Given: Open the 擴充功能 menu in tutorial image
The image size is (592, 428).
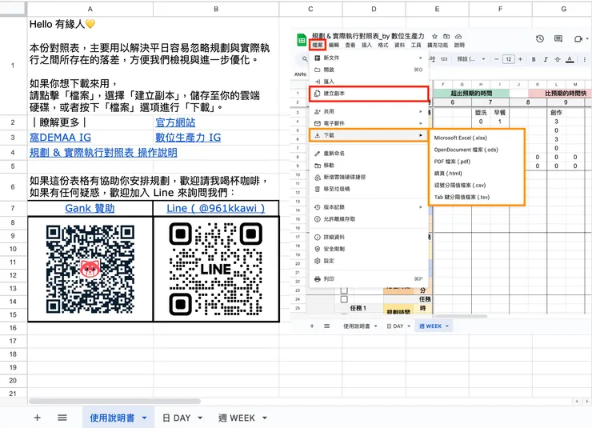Looking at the screenshot, I should coord(438,46).
